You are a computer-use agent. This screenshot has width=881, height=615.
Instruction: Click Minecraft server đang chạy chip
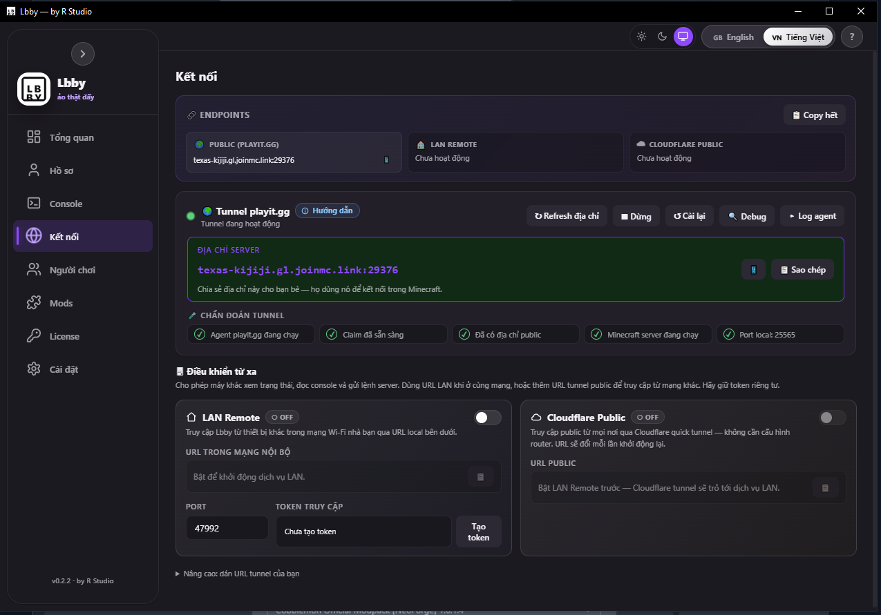click(x=648, y=335)
